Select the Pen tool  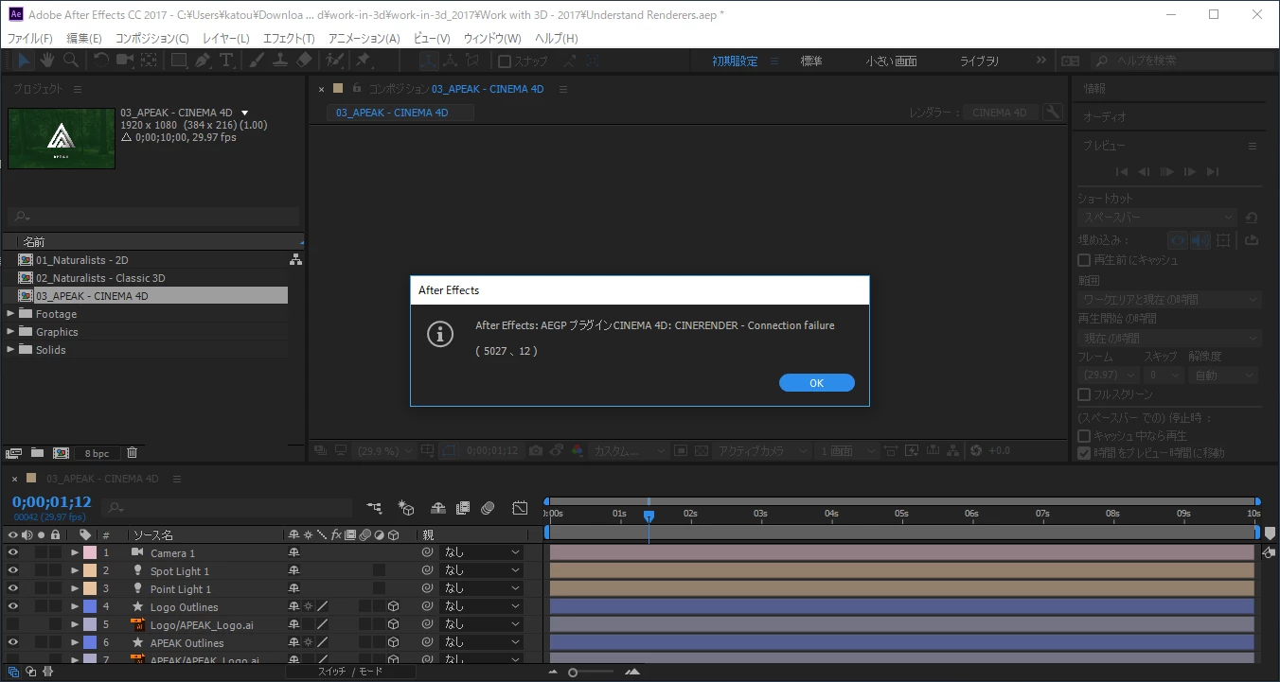[x=203, y=61]
